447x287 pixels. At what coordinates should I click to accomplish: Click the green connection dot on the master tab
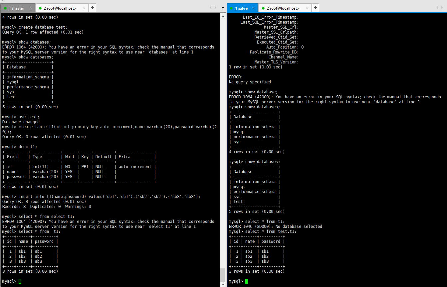click(5, 8)
